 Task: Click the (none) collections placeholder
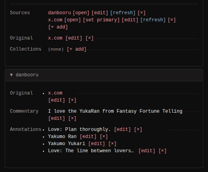pos(56,49)
